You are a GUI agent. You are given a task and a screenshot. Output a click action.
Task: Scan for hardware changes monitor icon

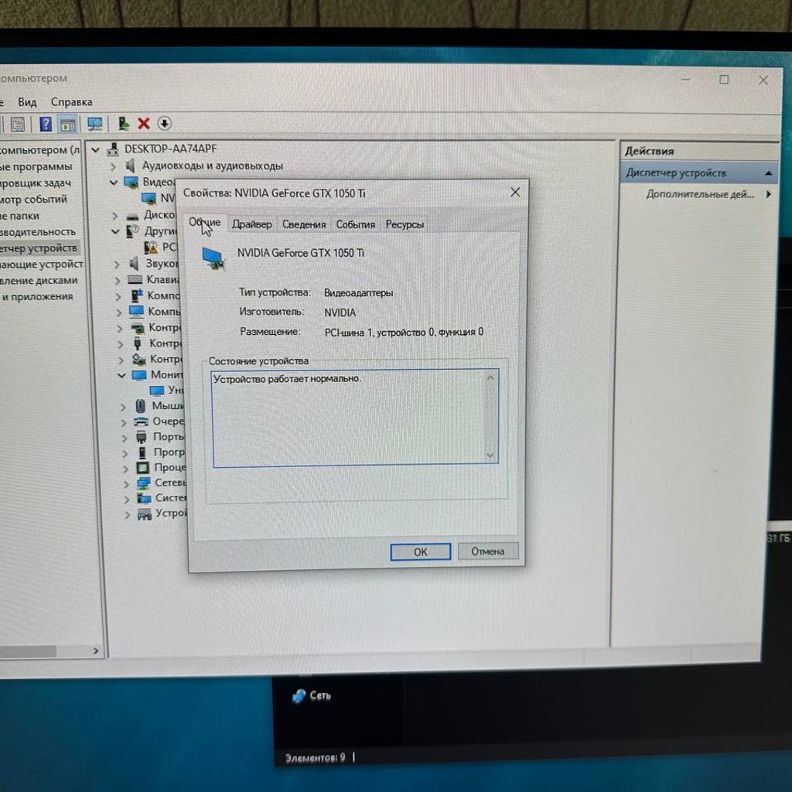[95, 124]
